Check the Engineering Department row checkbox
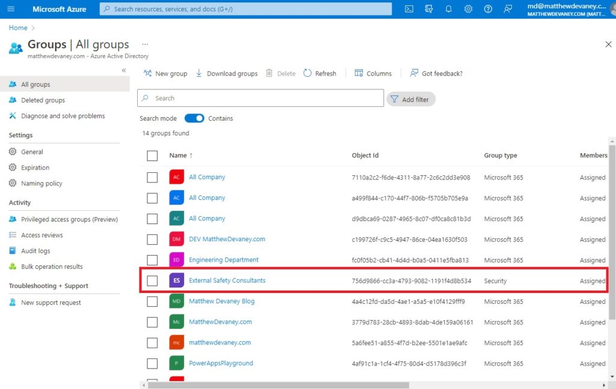This screenshot has height=389, width=616. point(152,260)
